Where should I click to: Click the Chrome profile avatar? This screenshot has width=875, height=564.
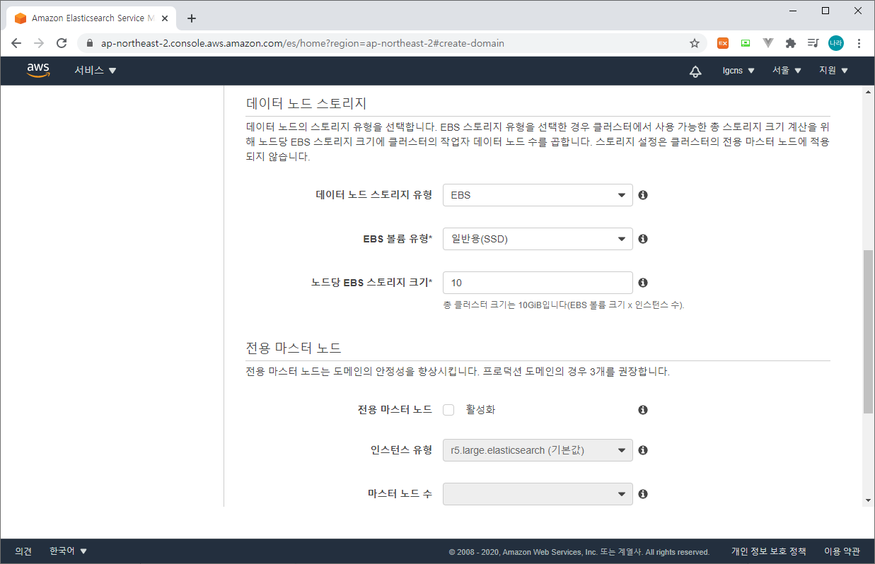click(x=836, y=43)
